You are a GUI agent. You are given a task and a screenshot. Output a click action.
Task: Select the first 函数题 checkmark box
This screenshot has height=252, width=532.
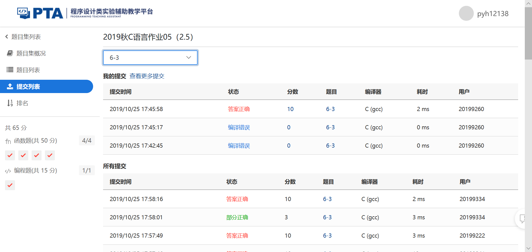tap(10, 155)
